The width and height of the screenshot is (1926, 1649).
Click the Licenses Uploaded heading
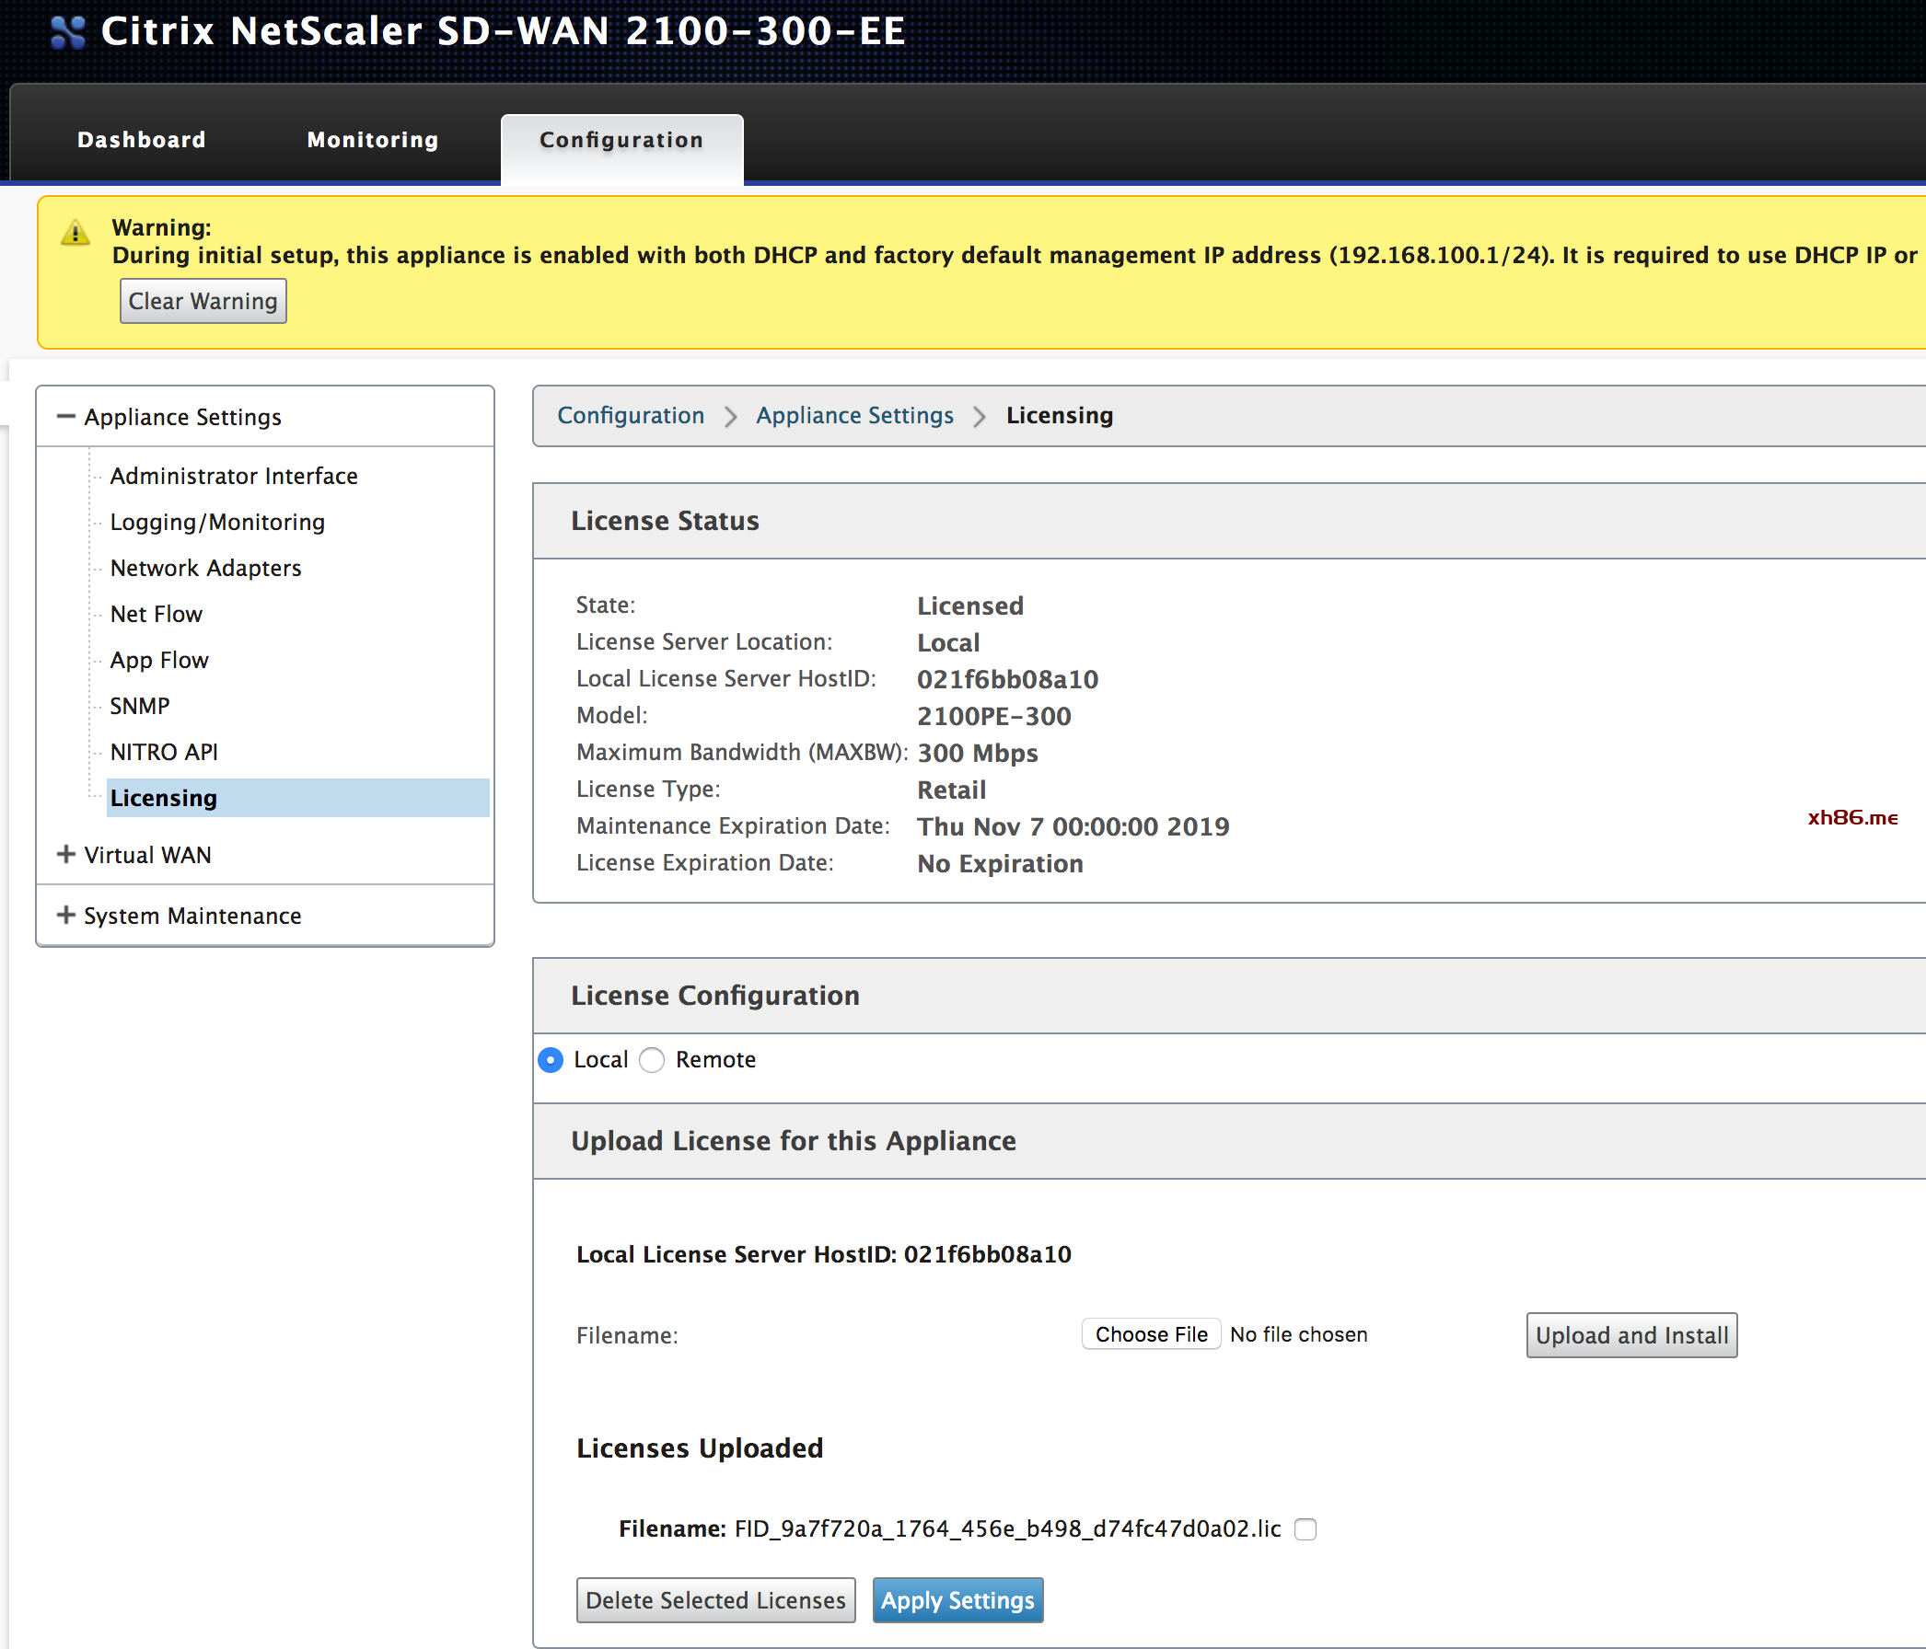tap(700, 1447)
